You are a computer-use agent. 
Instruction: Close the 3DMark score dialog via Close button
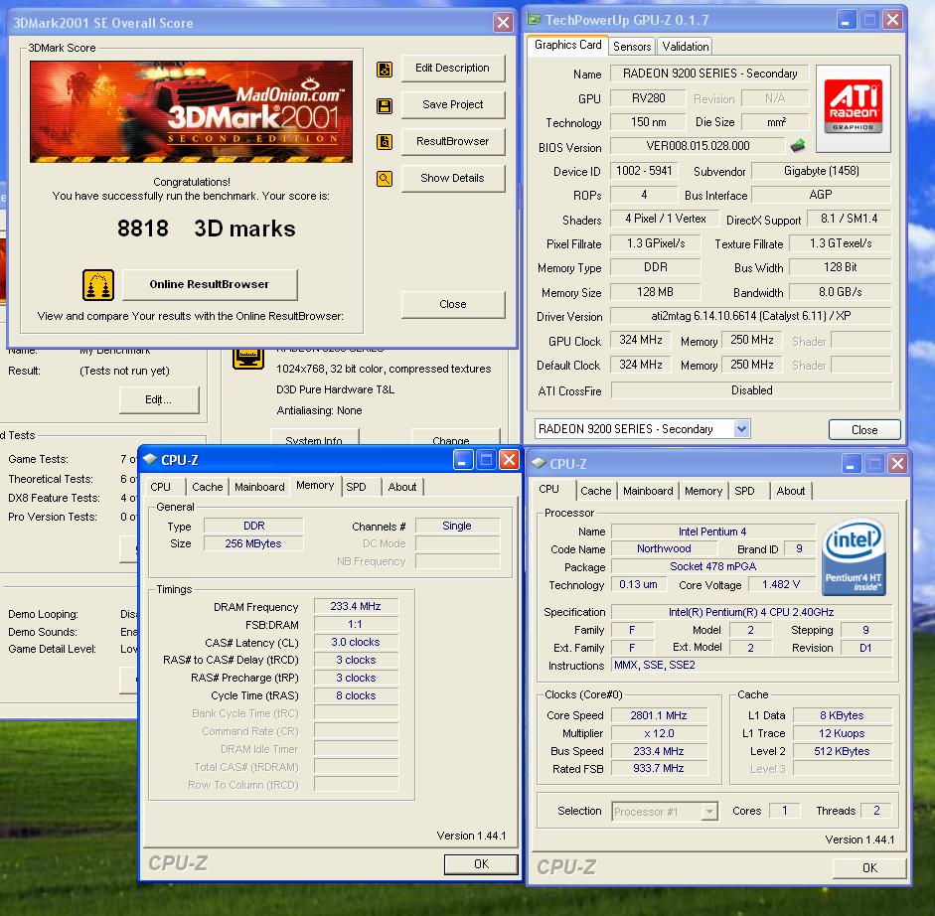452,304
